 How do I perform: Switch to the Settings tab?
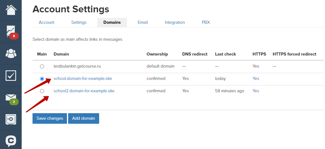pos(79,22)
